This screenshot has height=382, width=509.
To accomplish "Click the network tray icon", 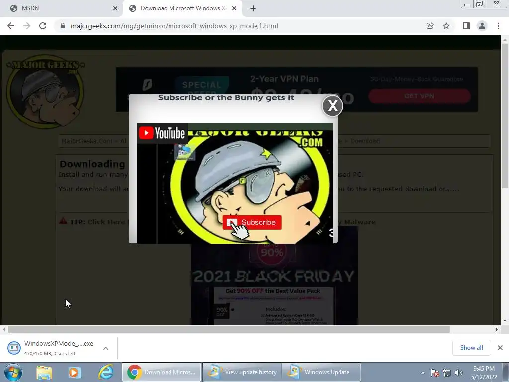I will pos(447,373).
